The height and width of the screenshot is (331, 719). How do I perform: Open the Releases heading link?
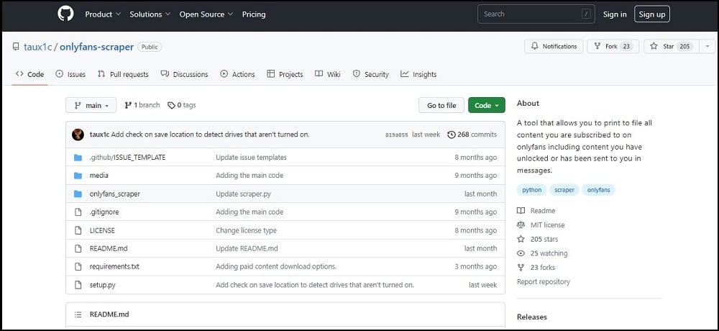tap(532, 317)
